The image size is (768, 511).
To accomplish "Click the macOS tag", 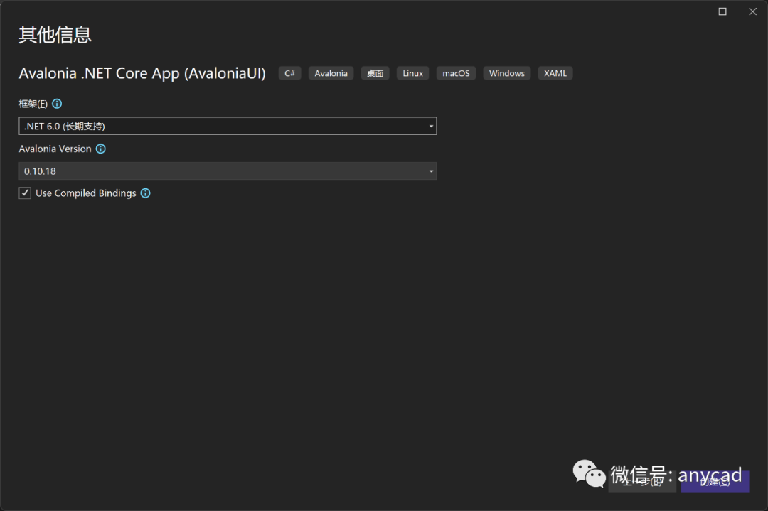I will [456, 73].
